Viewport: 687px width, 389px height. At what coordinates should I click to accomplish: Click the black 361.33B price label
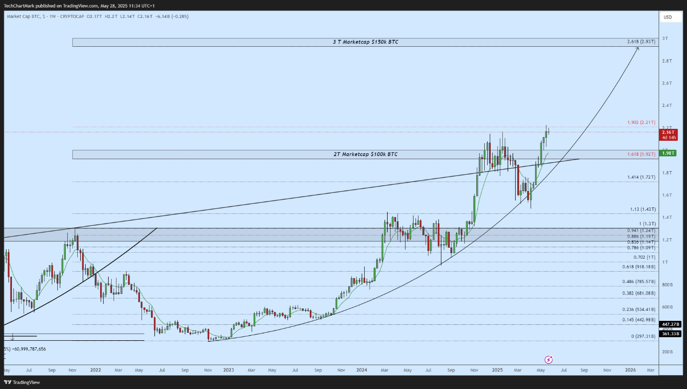[668, 334]
